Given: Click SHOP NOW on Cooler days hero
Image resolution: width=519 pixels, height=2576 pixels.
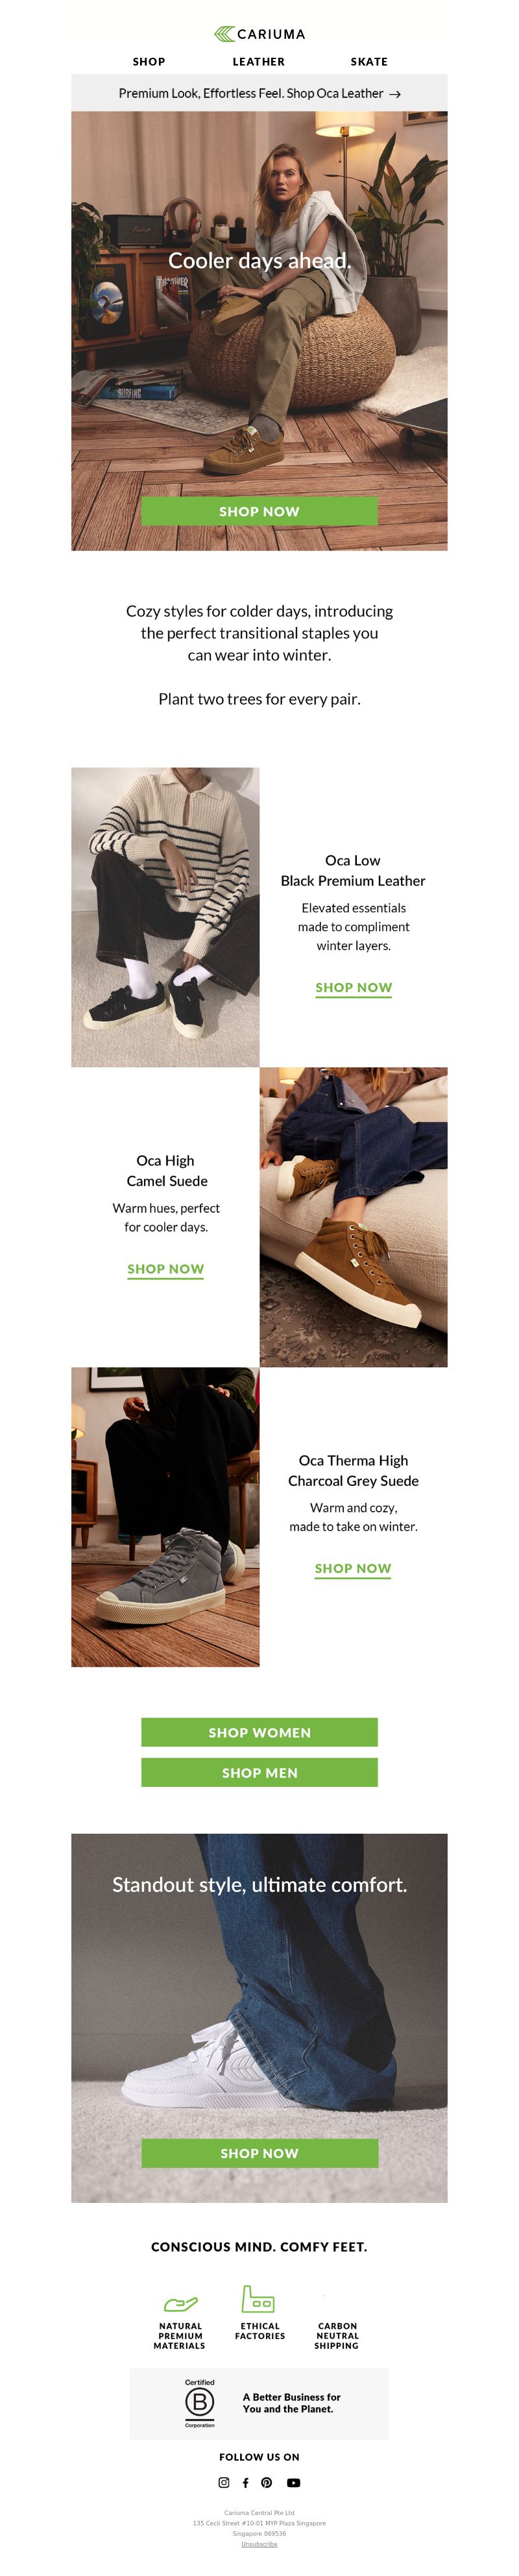Looking at the screenshot, I should pyautogui.click(x=259, y=511).
